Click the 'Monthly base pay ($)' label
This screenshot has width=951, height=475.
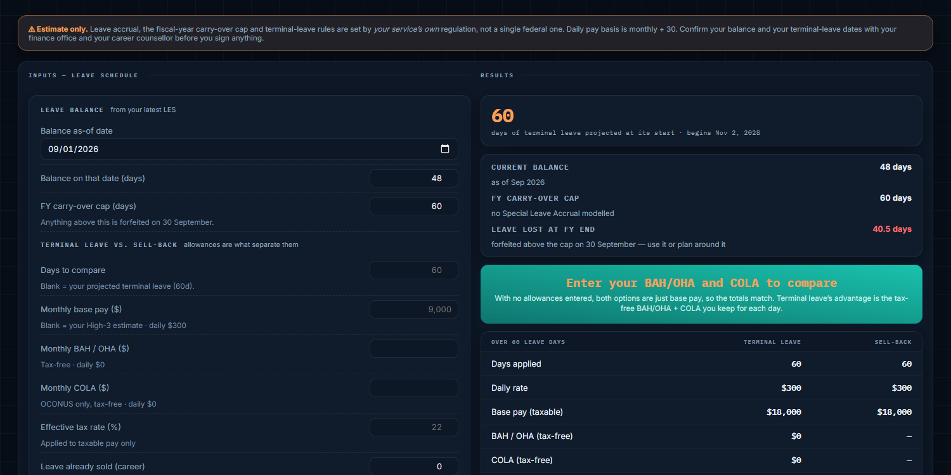tap(81, 310)
